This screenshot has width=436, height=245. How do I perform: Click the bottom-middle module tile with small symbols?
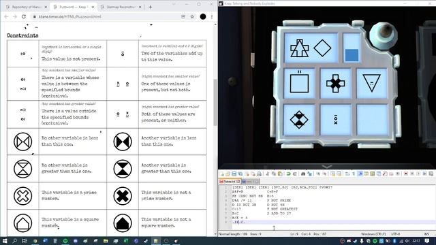pyautogui.click(x=336, y=120)
